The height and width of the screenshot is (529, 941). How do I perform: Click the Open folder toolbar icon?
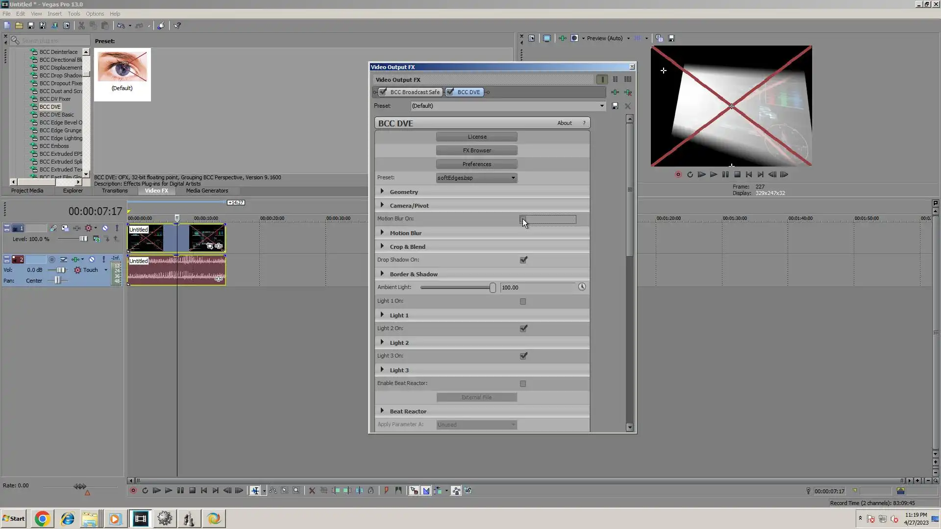pyautogui.click(x=19, y=25)
